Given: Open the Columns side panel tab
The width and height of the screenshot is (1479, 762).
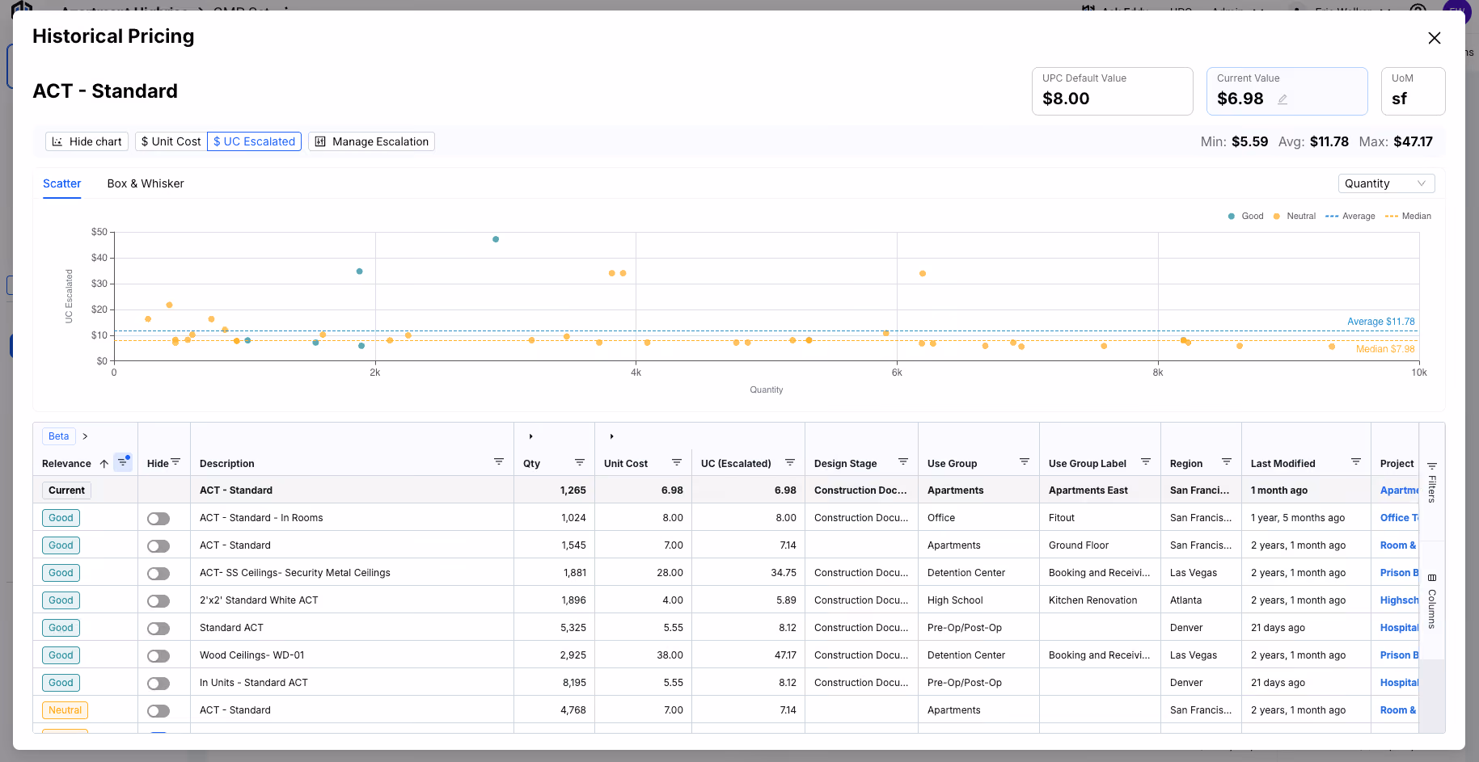Looking at the screenshot, I should click(1432, 602).
